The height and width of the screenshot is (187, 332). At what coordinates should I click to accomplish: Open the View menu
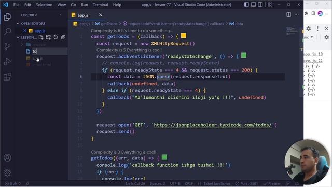tap(61, 5)
